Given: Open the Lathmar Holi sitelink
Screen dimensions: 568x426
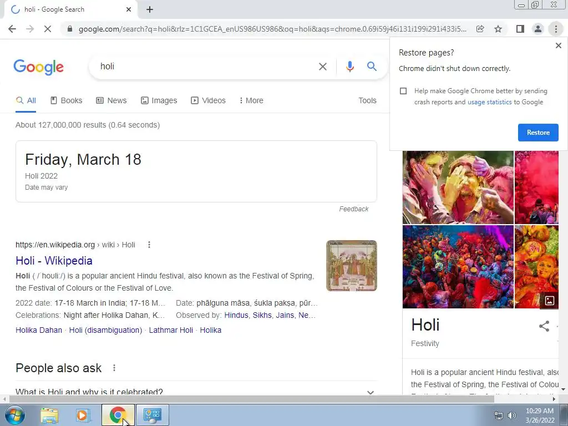Looking at the screenshot, I should point(171,331).
